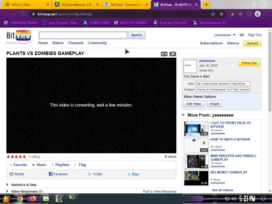Viewport: 272px width, 204px height.
Task: Open Firefox from the taskbar
Action: pyautogui.click(x=33, y=199)
